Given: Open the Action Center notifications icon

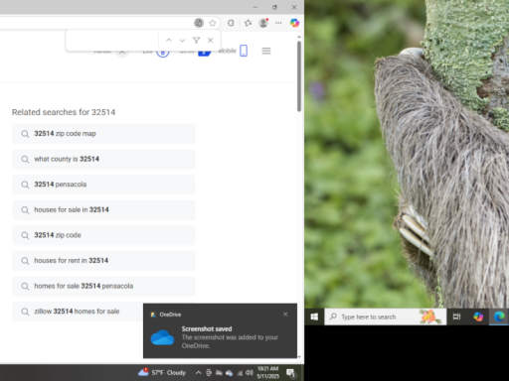Looking at the screenshot, I should tap(291, 373).
